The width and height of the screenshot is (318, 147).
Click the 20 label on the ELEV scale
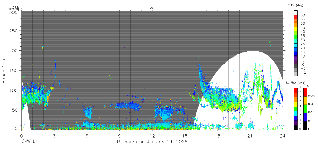click(303, 48)
